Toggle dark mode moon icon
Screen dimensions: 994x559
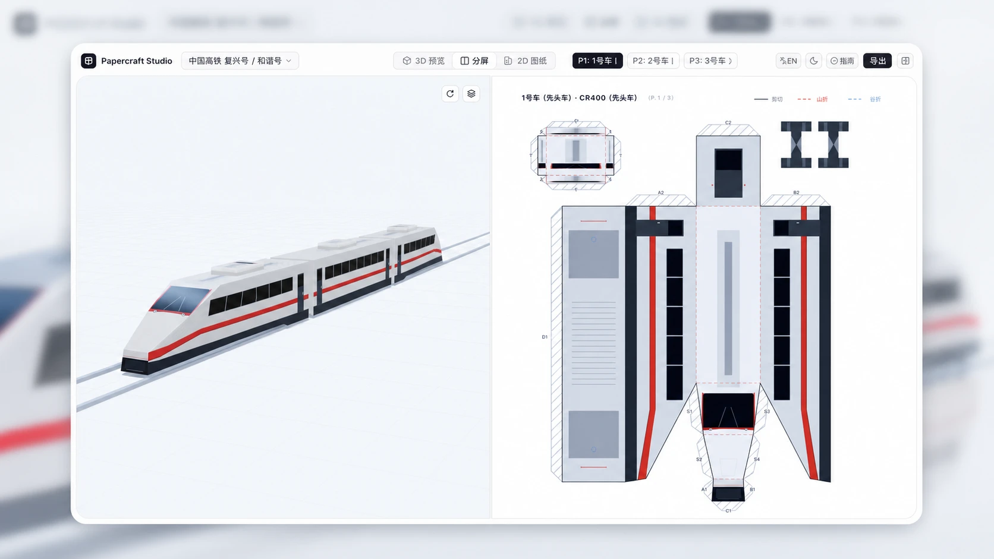(814, 61)
